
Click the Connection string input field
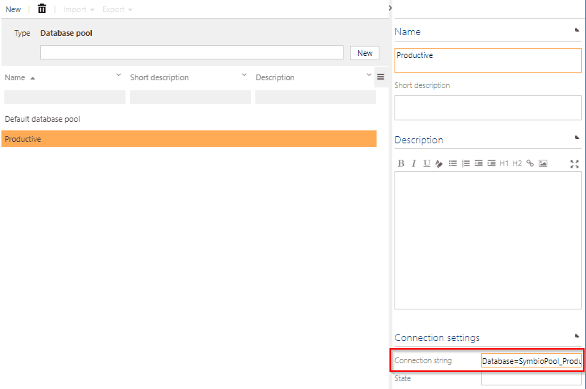531,361
